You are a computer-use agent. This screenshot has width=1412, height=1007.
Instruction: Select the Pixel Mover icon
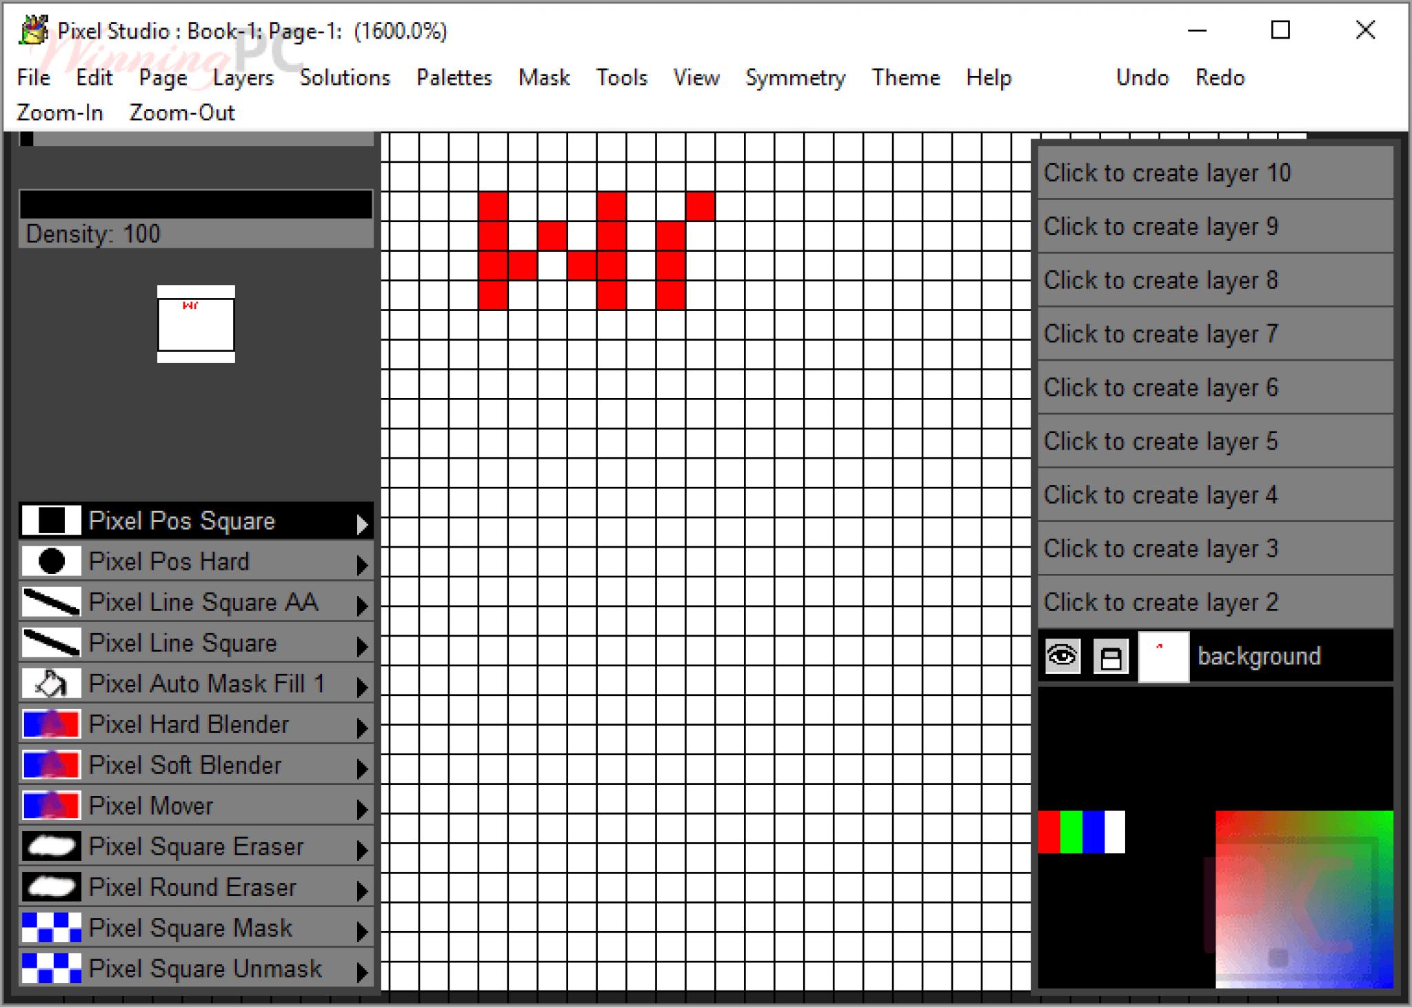[x=51, y=806]
